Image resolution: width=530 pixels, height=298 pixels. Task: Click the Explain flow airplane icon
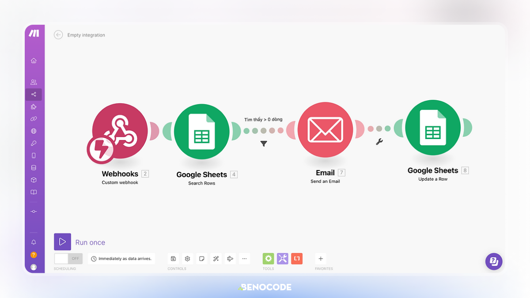(230, 259)
